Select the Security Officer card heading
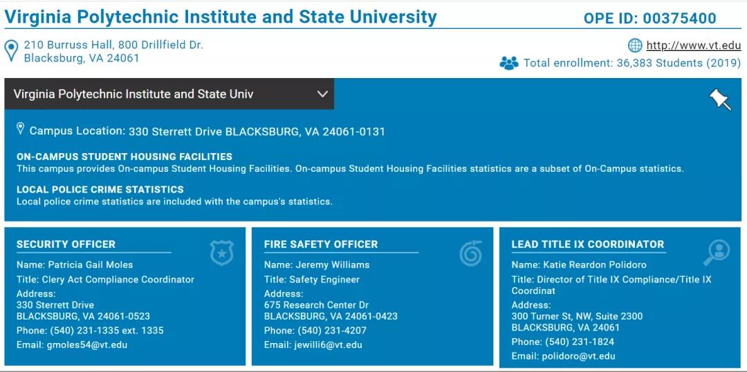The width and height of the screenshot is (747, 372). (x=66, y=244)
